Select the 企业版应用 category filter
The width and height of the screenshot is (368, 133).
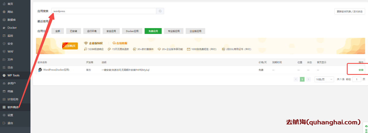(195, 31)
